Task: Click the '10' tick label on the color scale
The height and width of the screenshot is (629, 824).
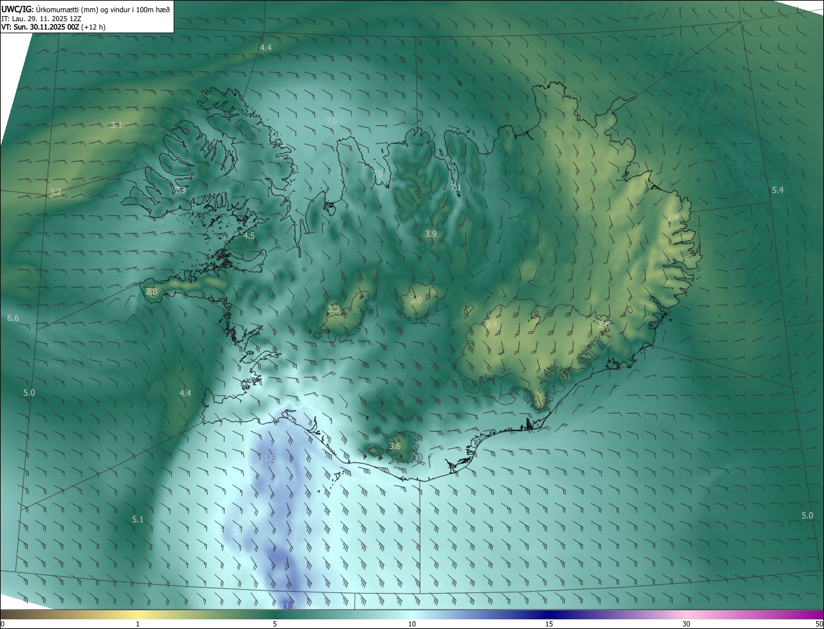Action: [412, 624]
